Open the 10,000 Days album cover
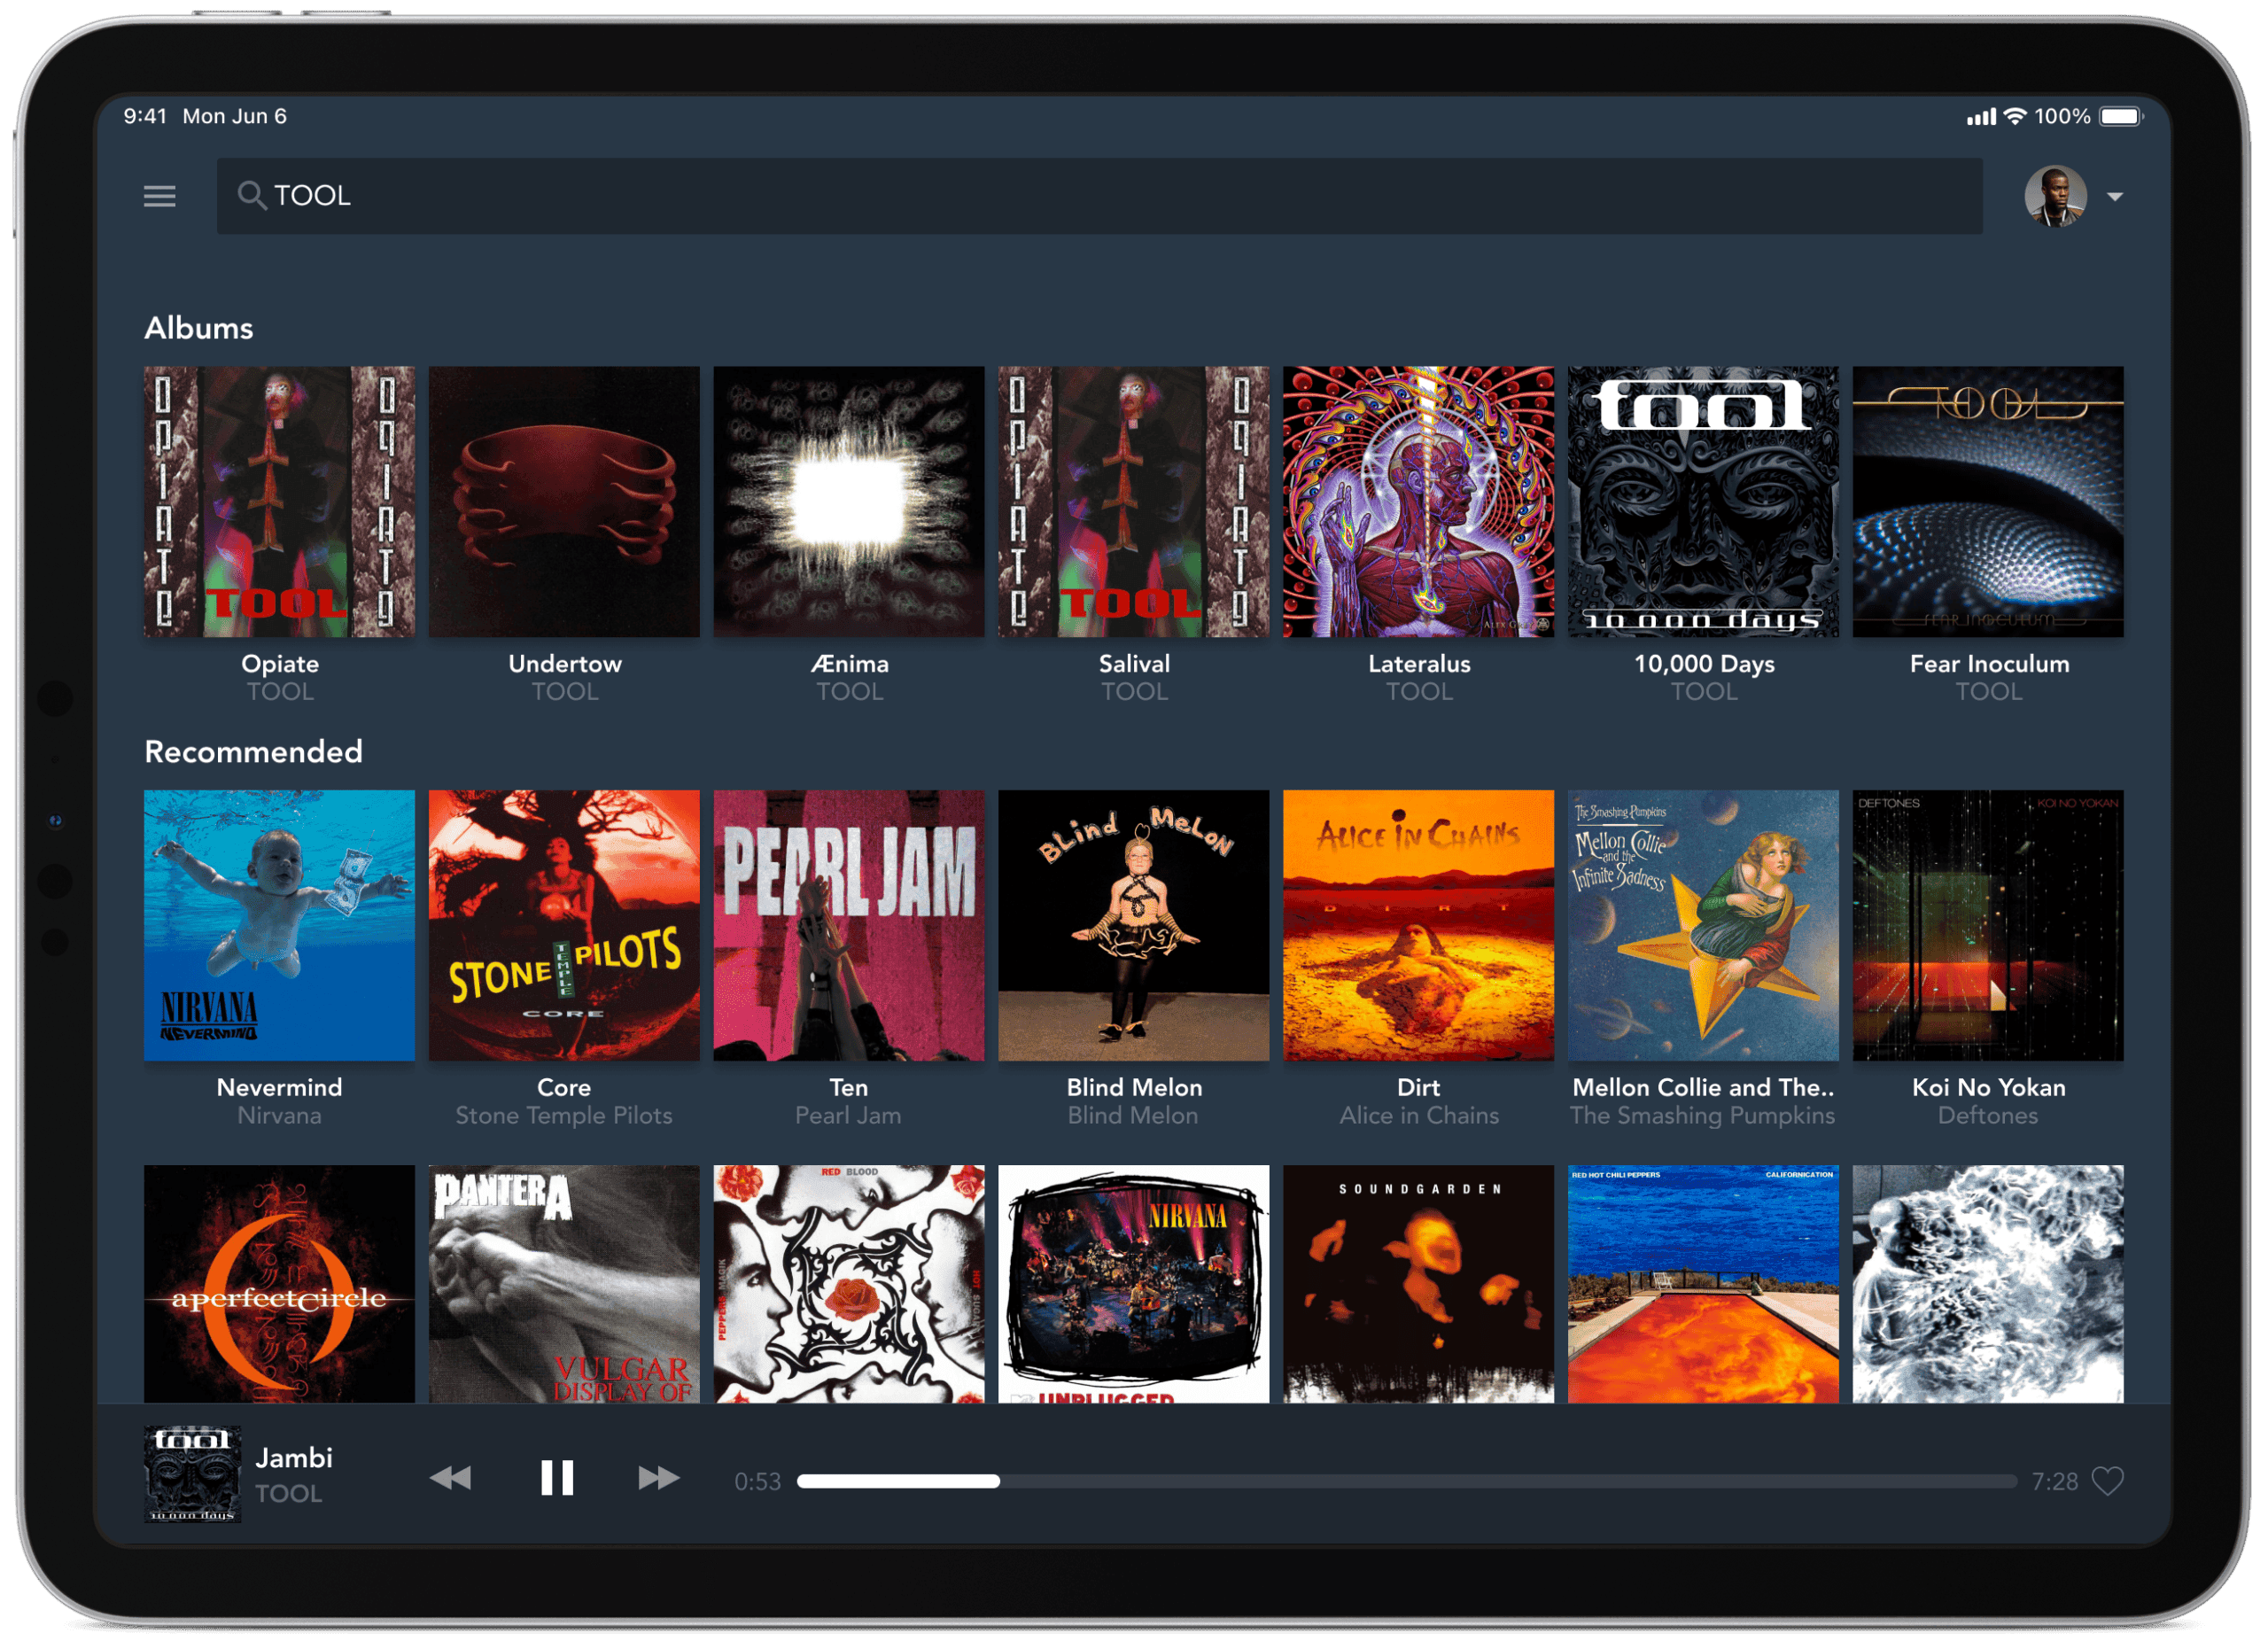Image resolution: width=2268 pixels, height=1641 pixels. pyautogui.click(x=1704, y=502)
